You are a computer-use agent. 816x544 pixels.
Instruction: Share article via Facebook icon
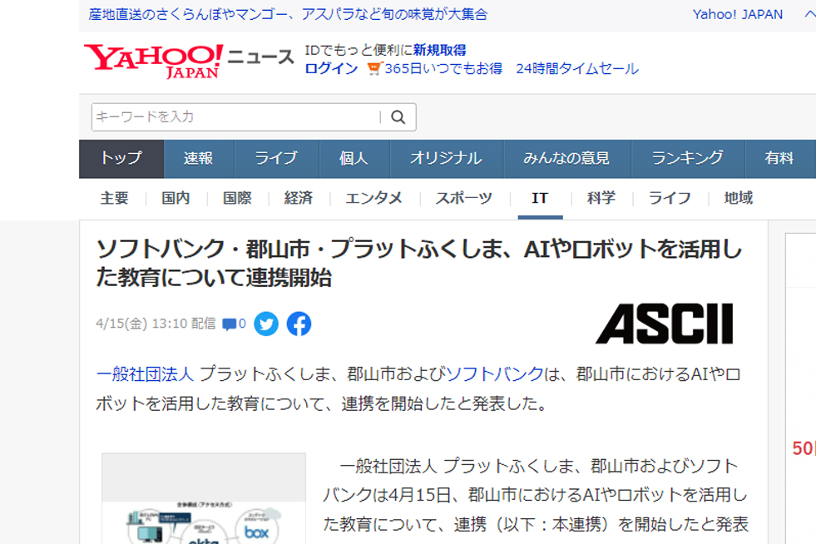tap(299, 324)
